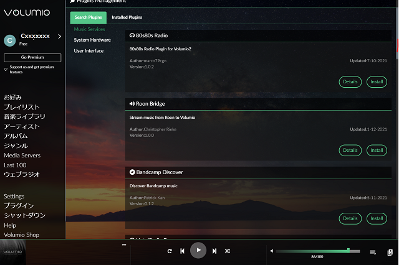This screenshot has width=399, height=265.
Task: Install the Roon Bridge plugin
Action: (377, 151)
